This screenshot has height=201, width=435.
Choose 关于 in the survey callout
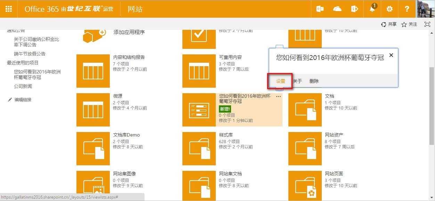[297, 81]
